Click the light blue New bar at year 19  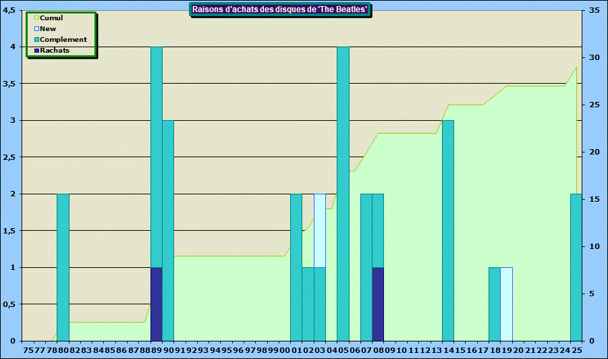tap(506, 304)
